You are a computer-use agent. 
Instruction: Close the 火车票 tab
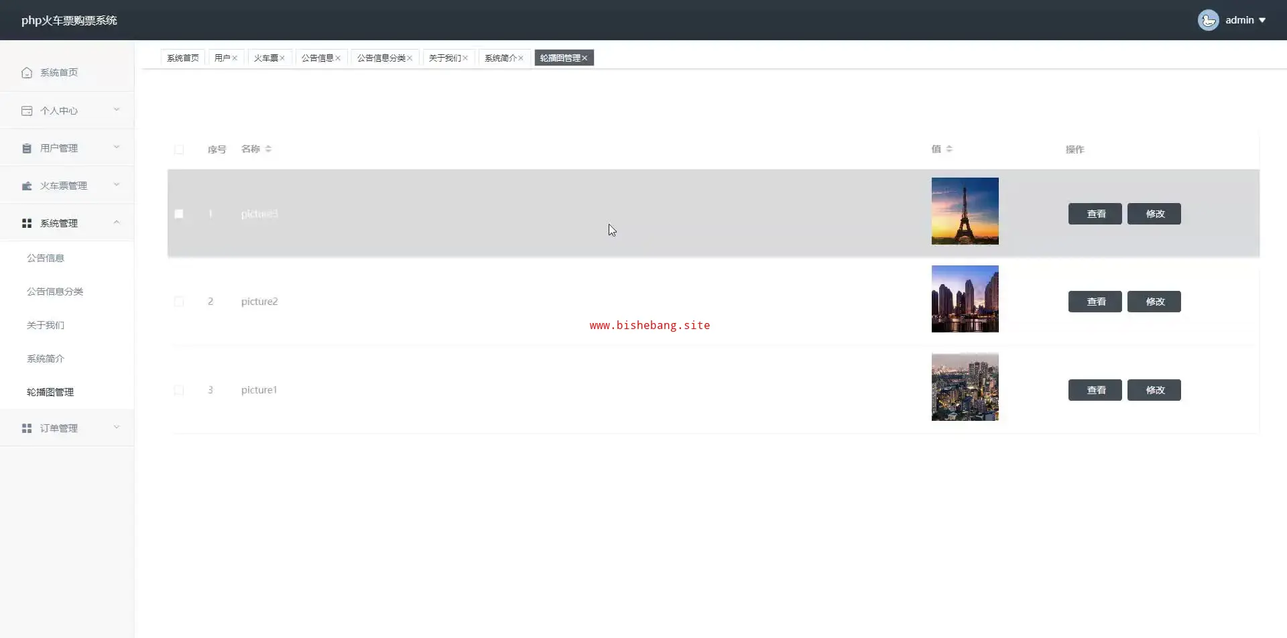point(282,58)
